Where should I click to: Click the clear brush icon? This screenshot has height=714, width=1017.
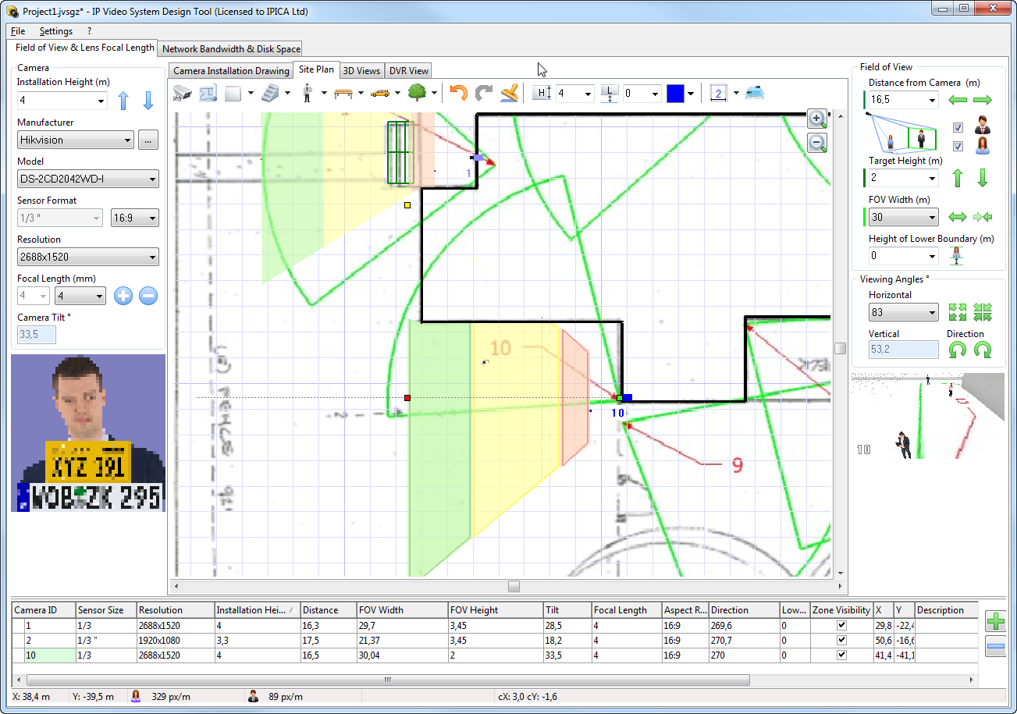[510, 93]
